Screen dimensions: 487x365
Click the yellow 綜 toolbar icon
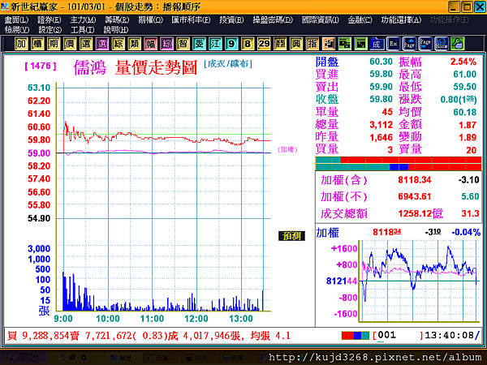(x=118, y=44)
